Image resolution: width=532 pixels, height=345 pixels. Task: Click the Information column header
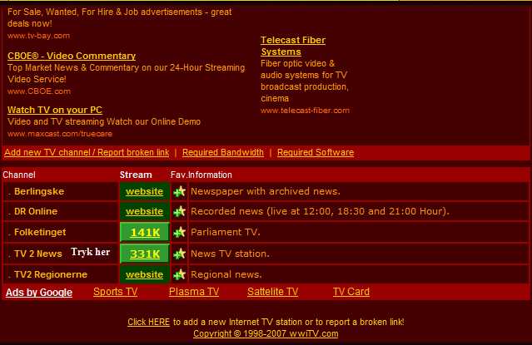coord(210,175)
